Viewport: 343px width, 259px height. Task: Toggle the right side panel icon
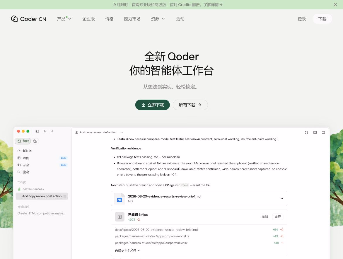324,132
